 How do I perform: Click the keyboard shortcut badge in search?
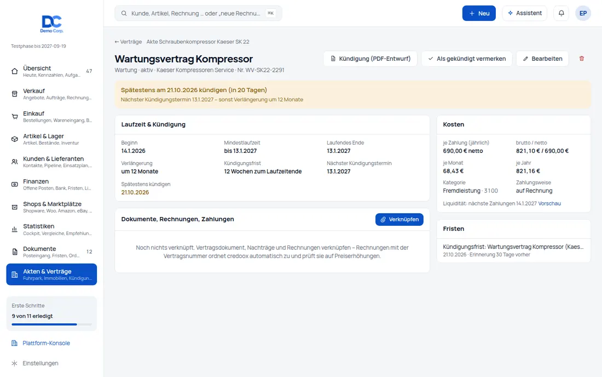(271, 13)
